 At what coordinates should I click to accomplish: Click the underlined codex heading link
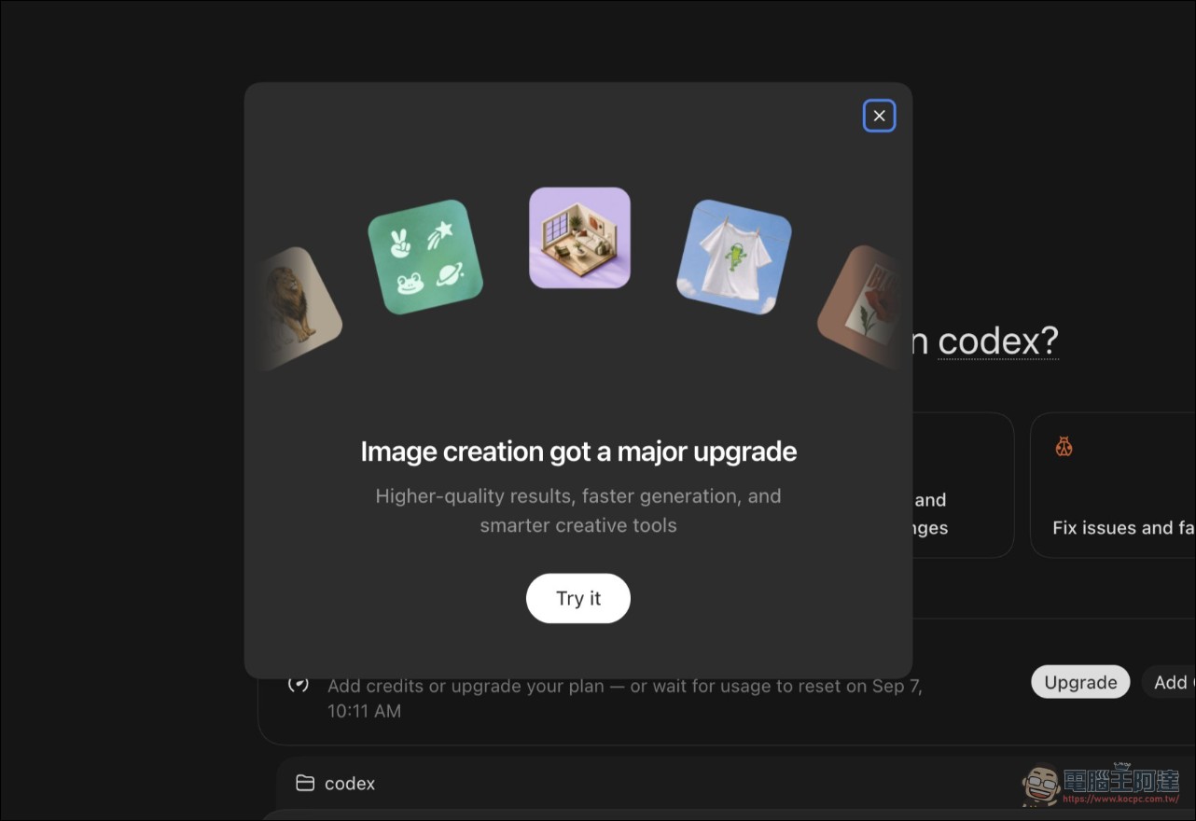tap(998, 341)
